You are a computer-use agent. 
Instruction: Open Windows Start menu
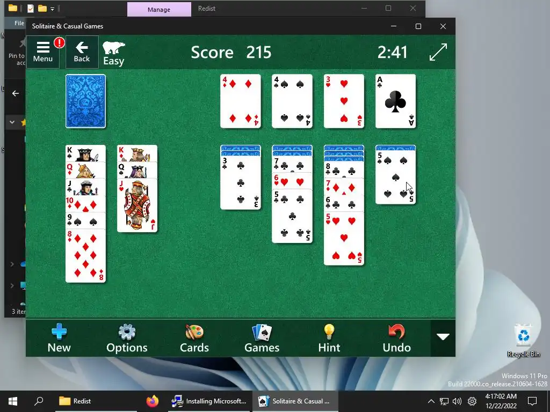(13, 401)
